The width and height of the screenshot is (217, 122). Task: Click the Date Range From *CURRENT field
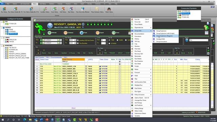pyautogui.click(x=51, y=40)
